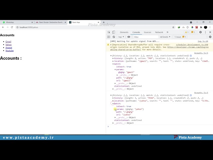Collapse the first logged props object
The width and height of the screenshot is (213, 160).
tap(111, 56)
